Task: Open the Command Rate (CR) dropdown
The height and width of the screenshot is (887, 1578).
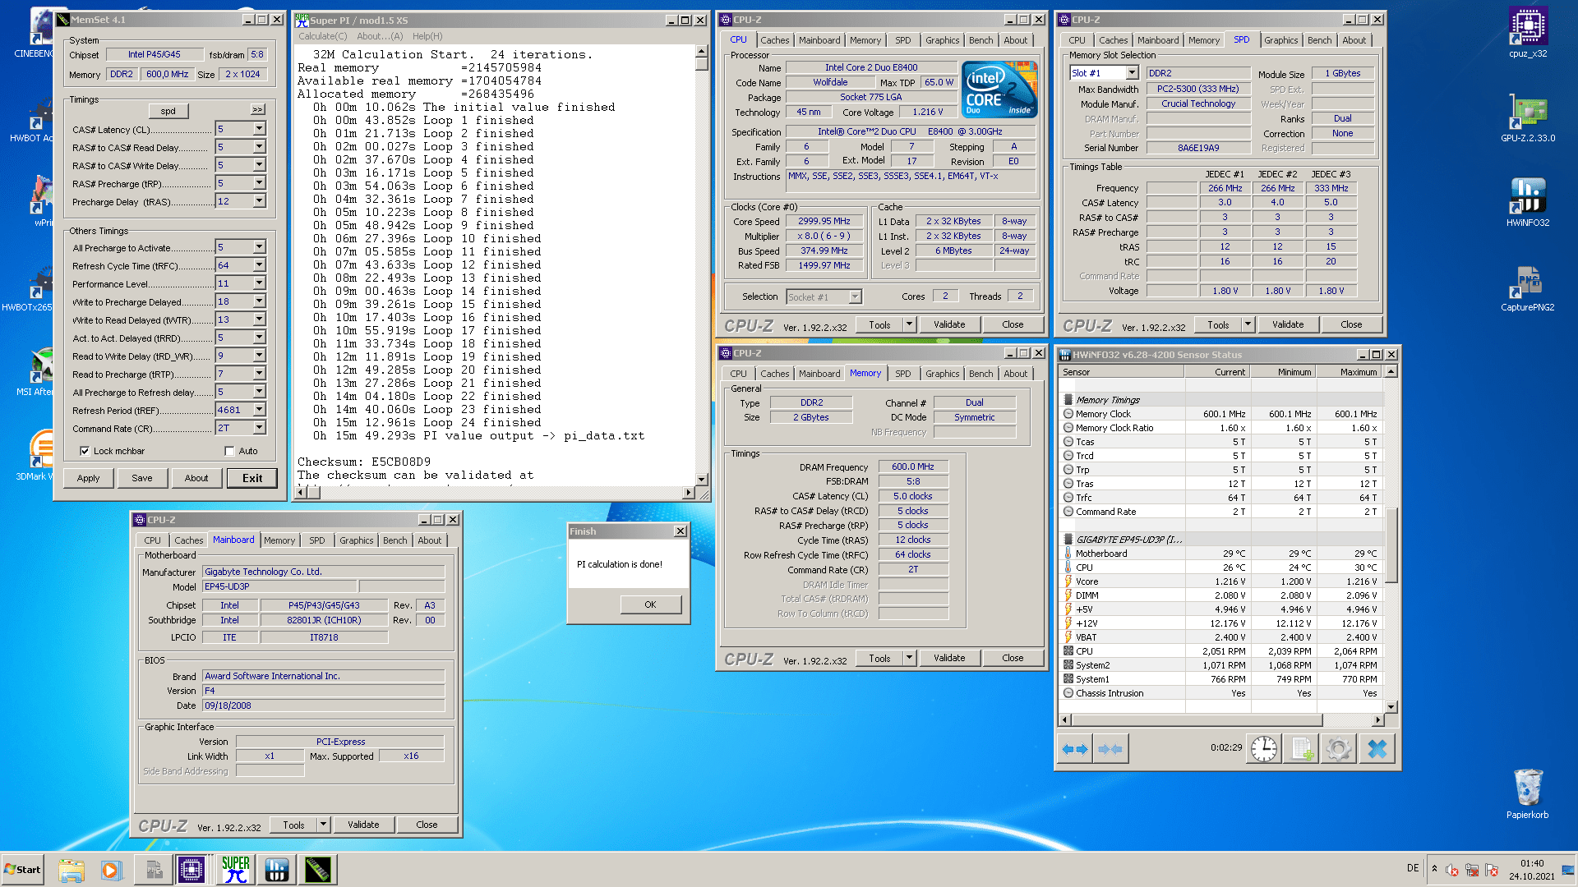Action: 259,428
